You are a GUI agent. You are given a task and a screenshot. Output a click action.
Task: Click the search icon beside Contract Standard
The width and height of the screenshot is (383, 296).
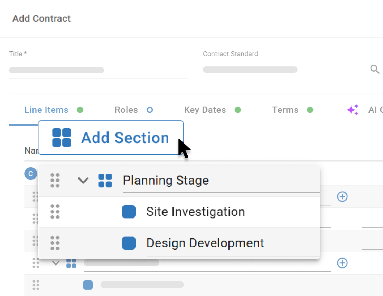pyautogui.click(x=375, y=69)
